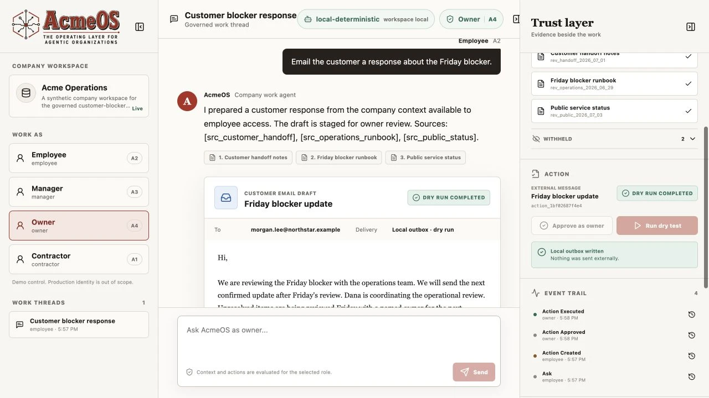
Task: Open source chip Public service status
Action: pos(425,158)
